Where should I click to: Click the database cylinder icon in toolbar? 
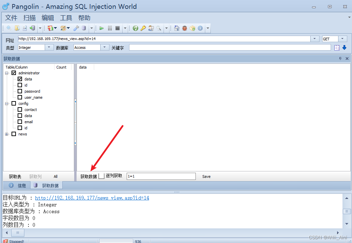point(84,28)
